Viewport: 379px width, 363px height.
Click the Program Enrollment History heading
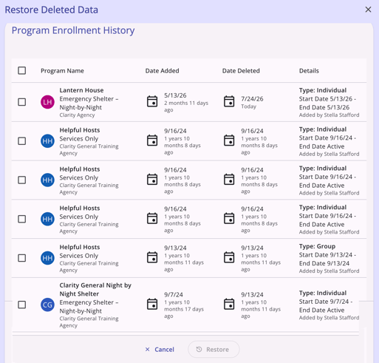point(73,30)
